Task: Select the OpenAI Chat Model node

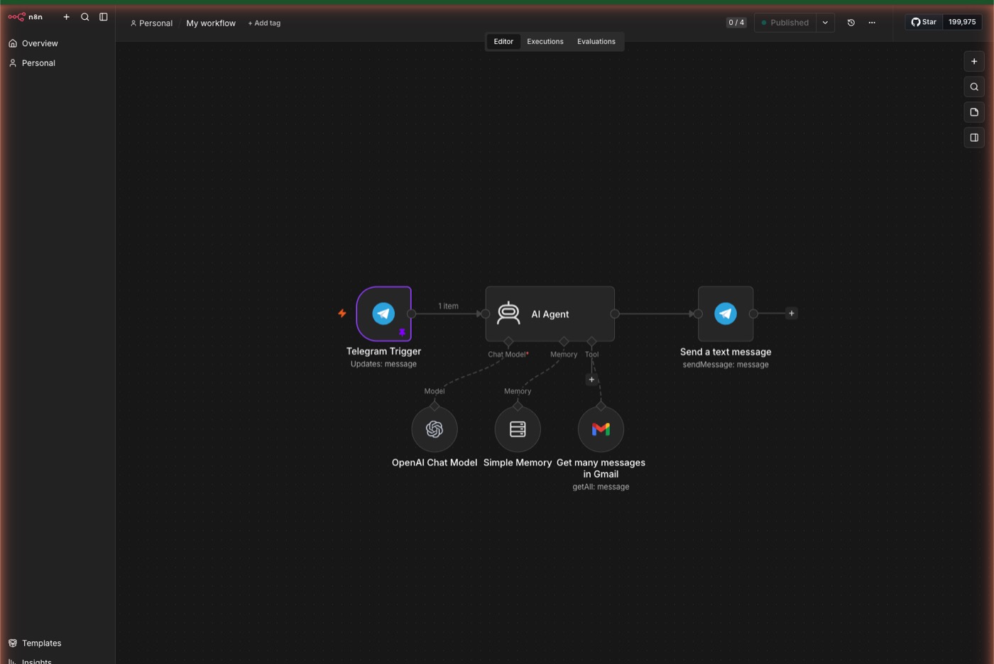Action: click(x=435, y=429)
